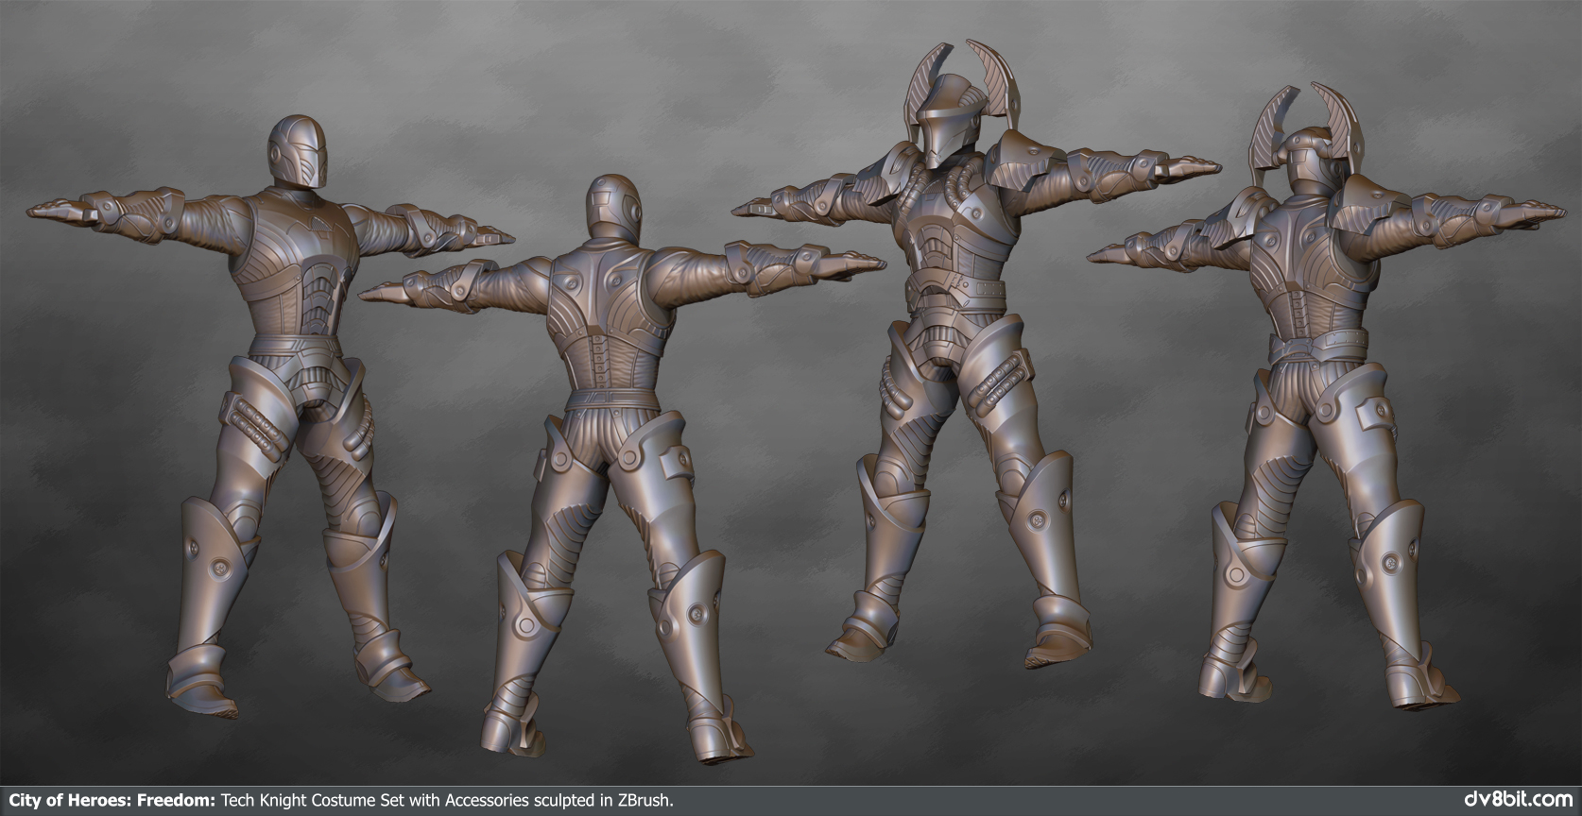The width and height of the screenshot is (1582, 816).
Task: Click the 'Tech Knight Costume Set' caption text
Action: point(311,800)
